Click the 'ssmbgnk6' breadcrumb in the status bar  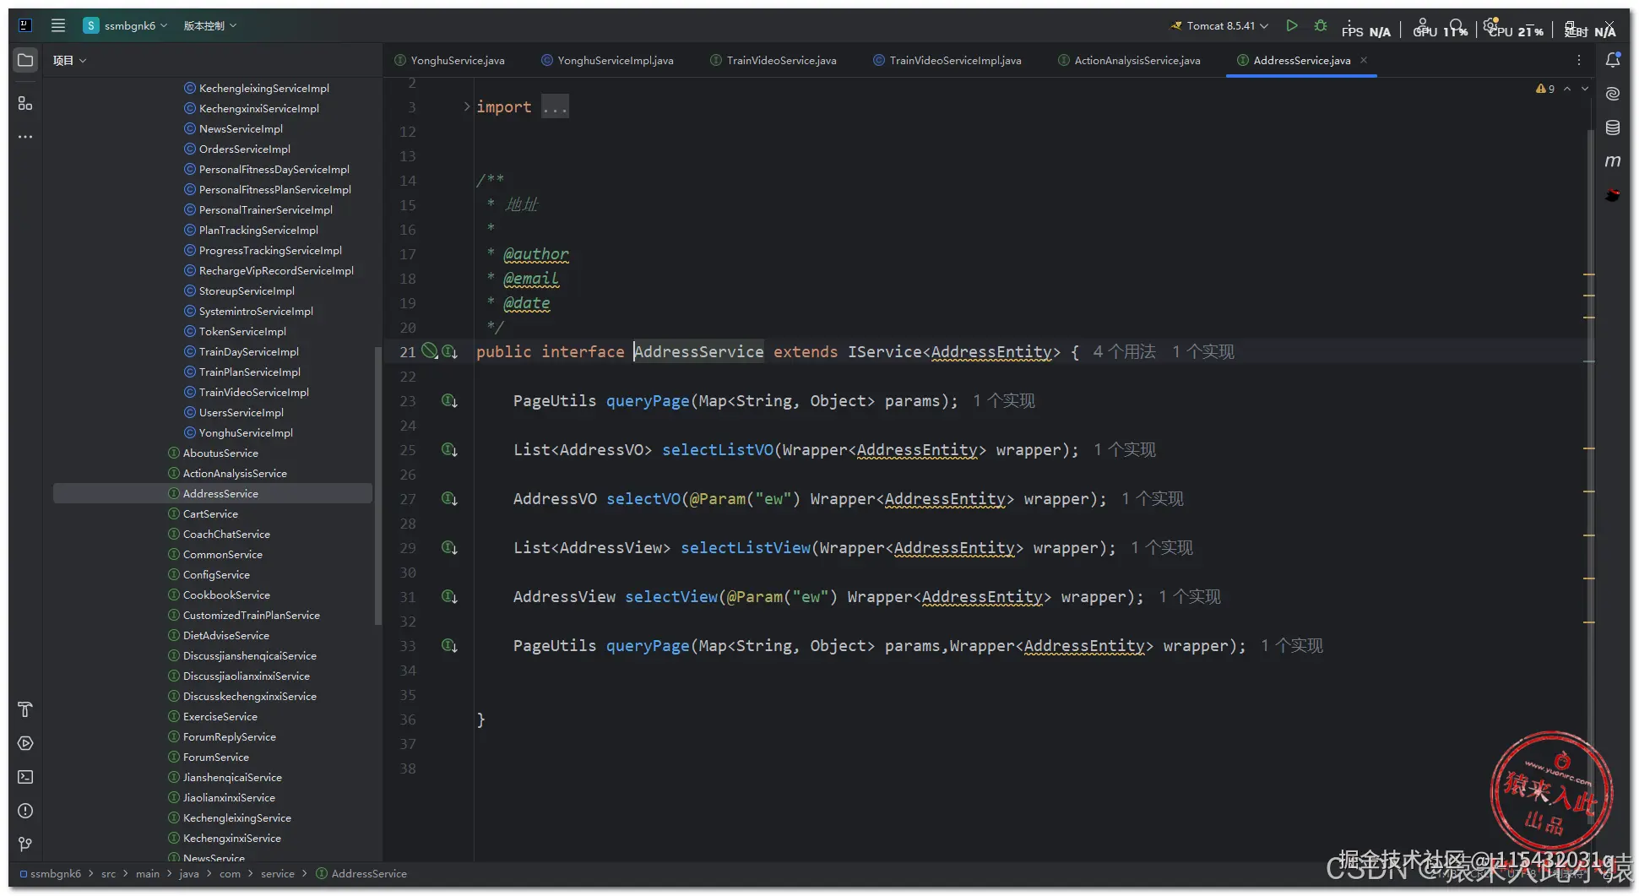[x=51, y=873]
